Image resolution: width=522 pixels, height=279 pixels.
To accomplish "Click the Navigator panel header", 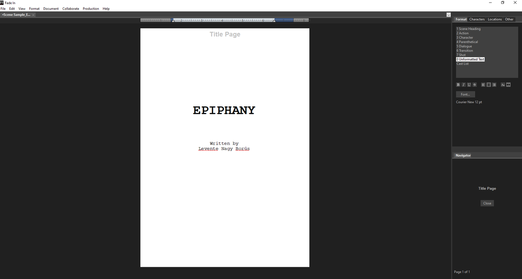I will click(463, 155).
